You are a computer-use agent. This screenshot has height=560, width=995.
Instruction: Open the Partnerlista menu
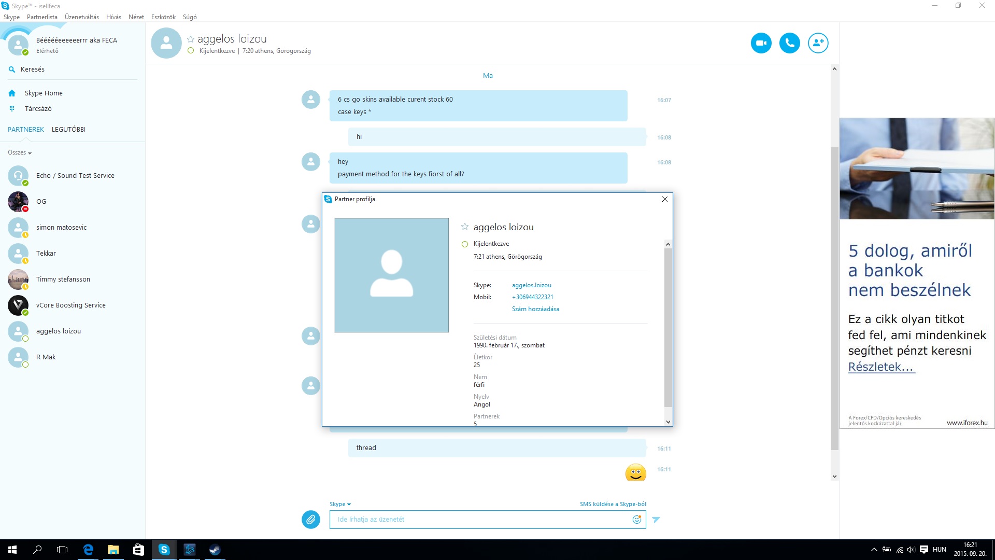click(x=42, y=17)
